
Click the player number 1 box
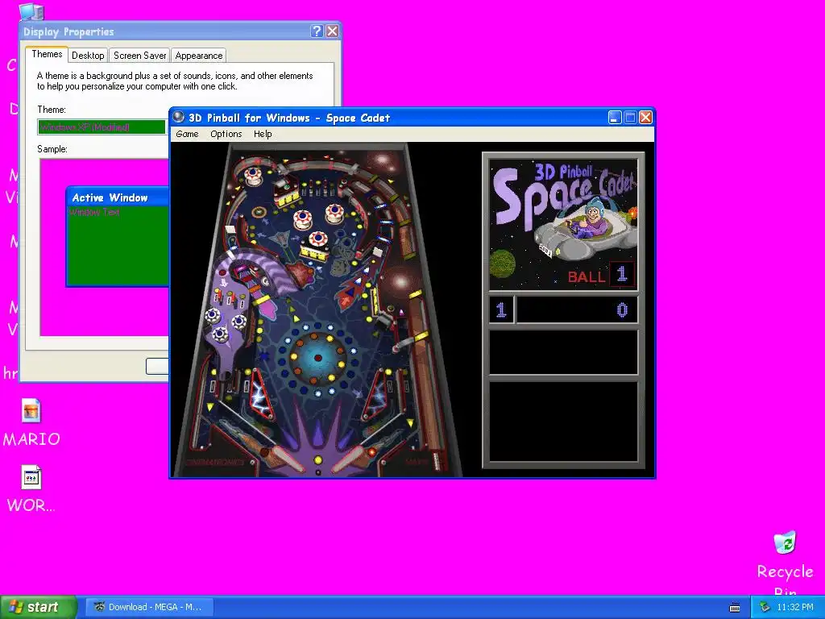pyautogui.click(x=501, y=309)
